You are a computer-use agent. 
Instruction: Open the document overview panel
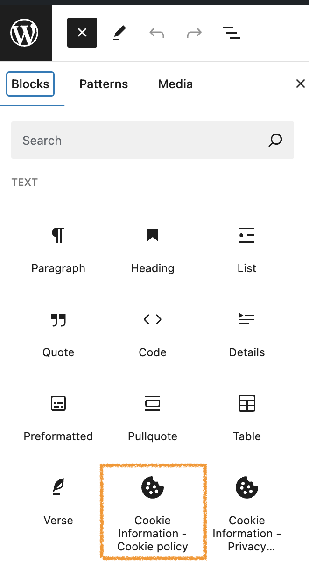click(x=231, y=33)
